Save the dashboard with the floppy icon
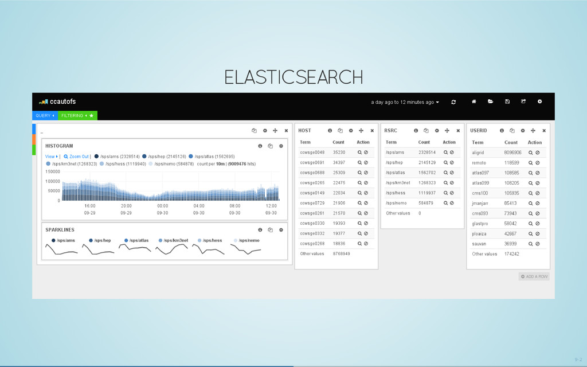587x367 pixels. point(507,101)
